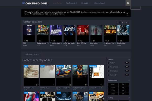Click the Movie2k-HD.com logo

tap(35, 3)
